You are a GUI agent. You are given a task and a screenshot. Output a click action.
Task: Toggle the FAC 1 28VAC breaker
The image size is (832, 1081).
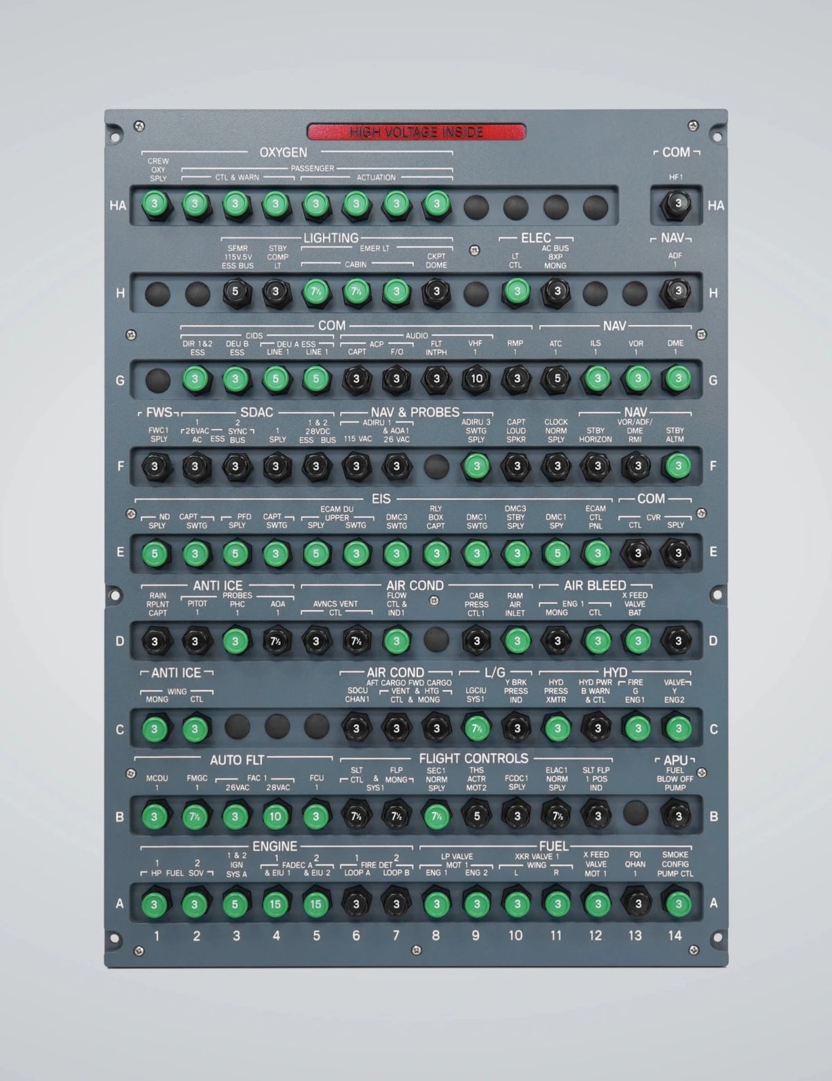point(275,816)
